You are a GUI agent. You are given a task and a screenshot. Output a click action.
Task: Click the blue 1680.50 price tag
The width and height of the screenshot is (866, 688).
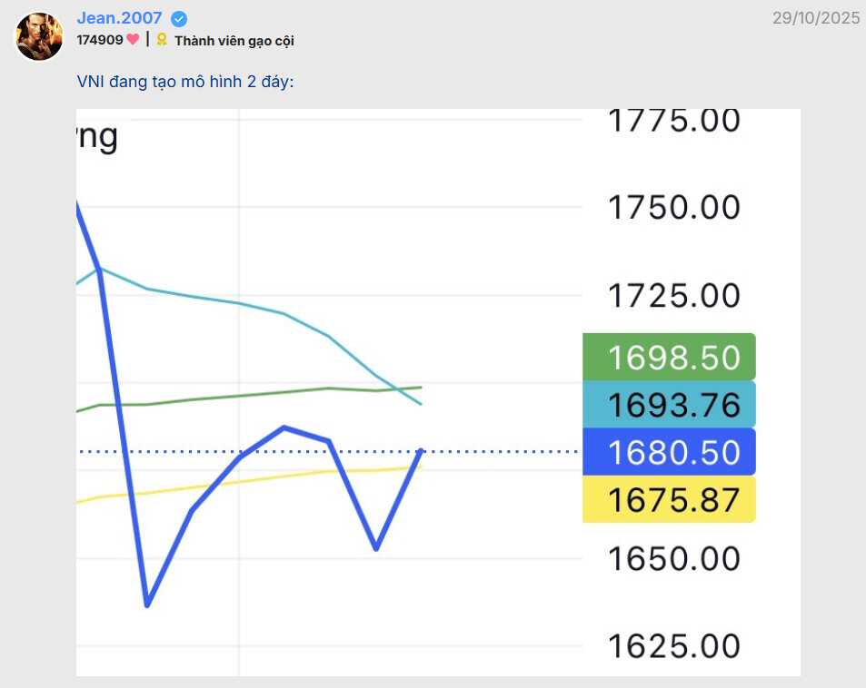669,452
